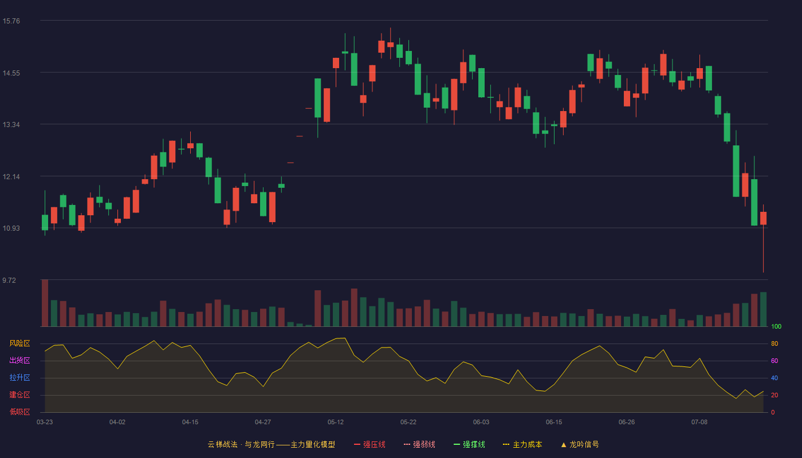Image resolution: width=802 pixels, height=458 pixels.
Task: Click the 12.14 price axis label
Action: click(x=11, y=176)
